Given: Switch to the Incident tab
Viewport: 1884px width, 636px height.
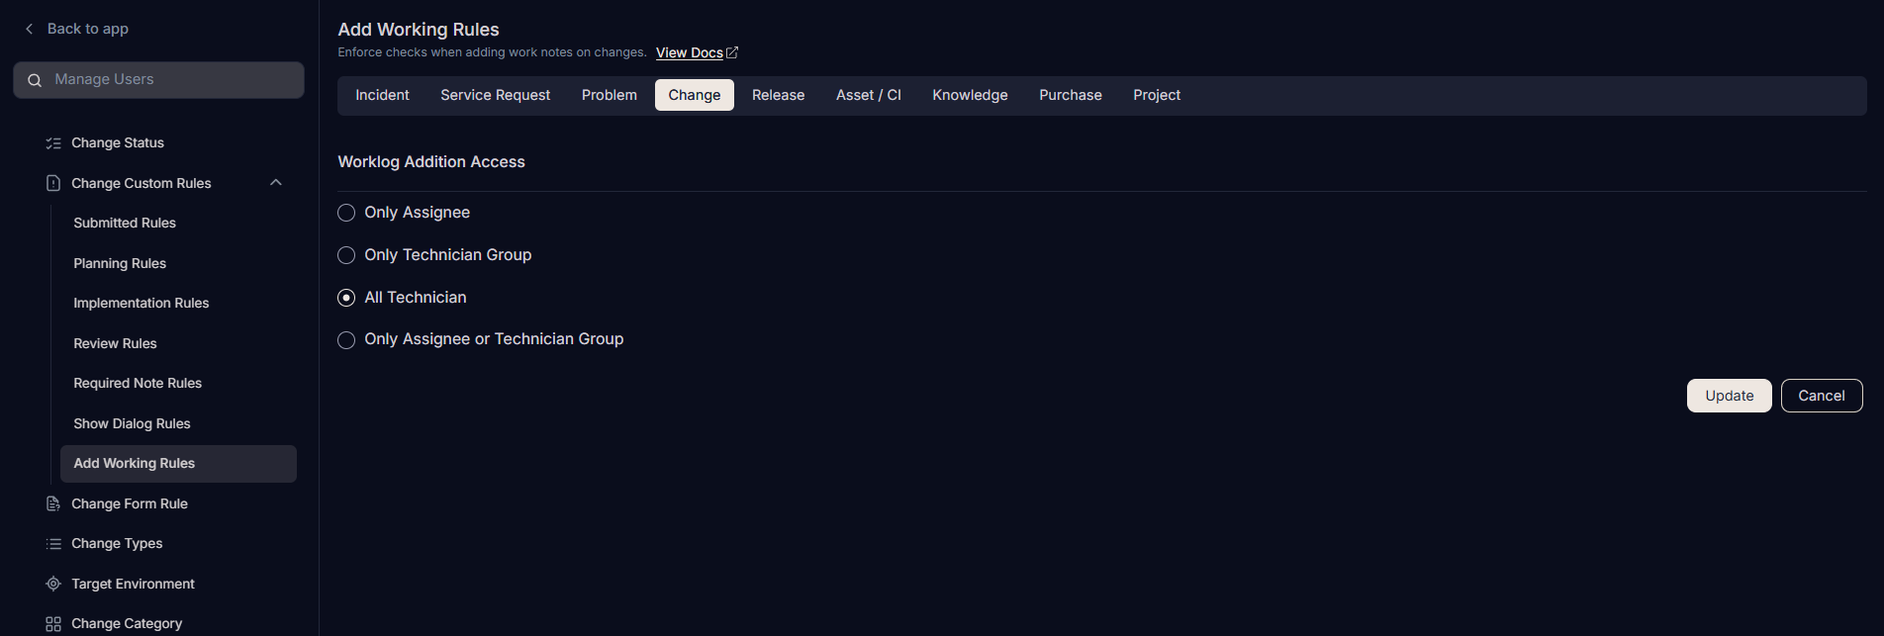Looking at the screenshot, I should 382,95.
